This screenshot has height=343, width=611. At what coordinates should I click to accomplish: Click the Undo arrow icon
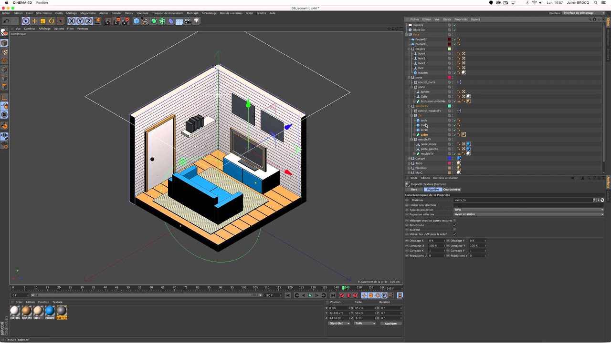[6, 21]
